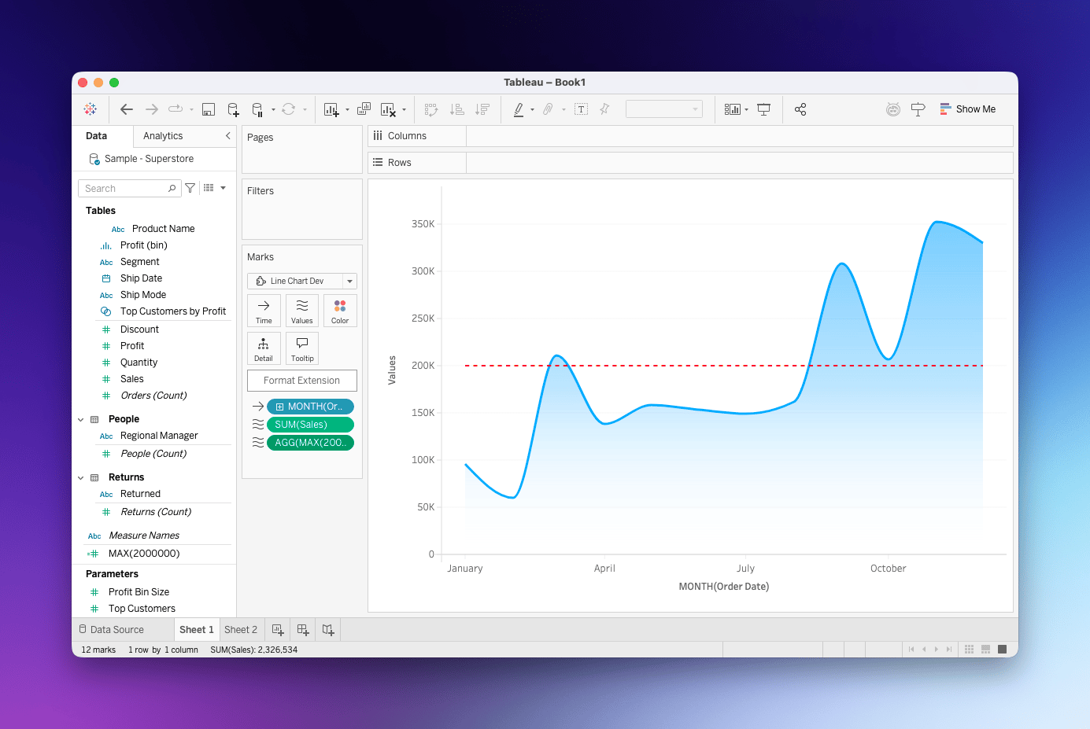Select the SUM(Sales) pill
The width and height of the screenshot is (1090, 729).
click(310, 425)
